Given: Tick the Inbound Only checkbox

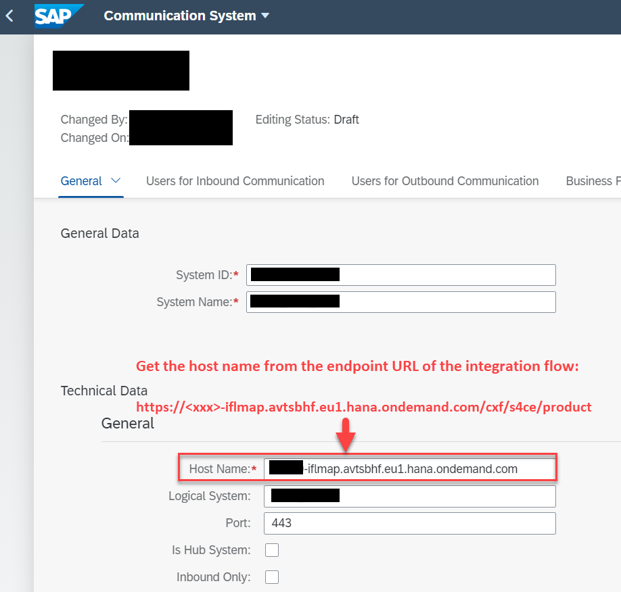Looking at the screenshot, I should pos(272,577).
